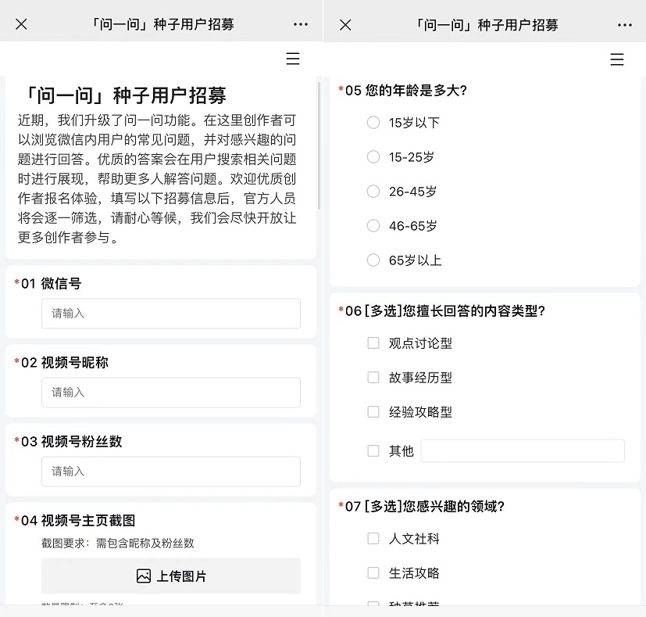Close the left survey page with X
This screenshot has width=646, height=617.
21,24
